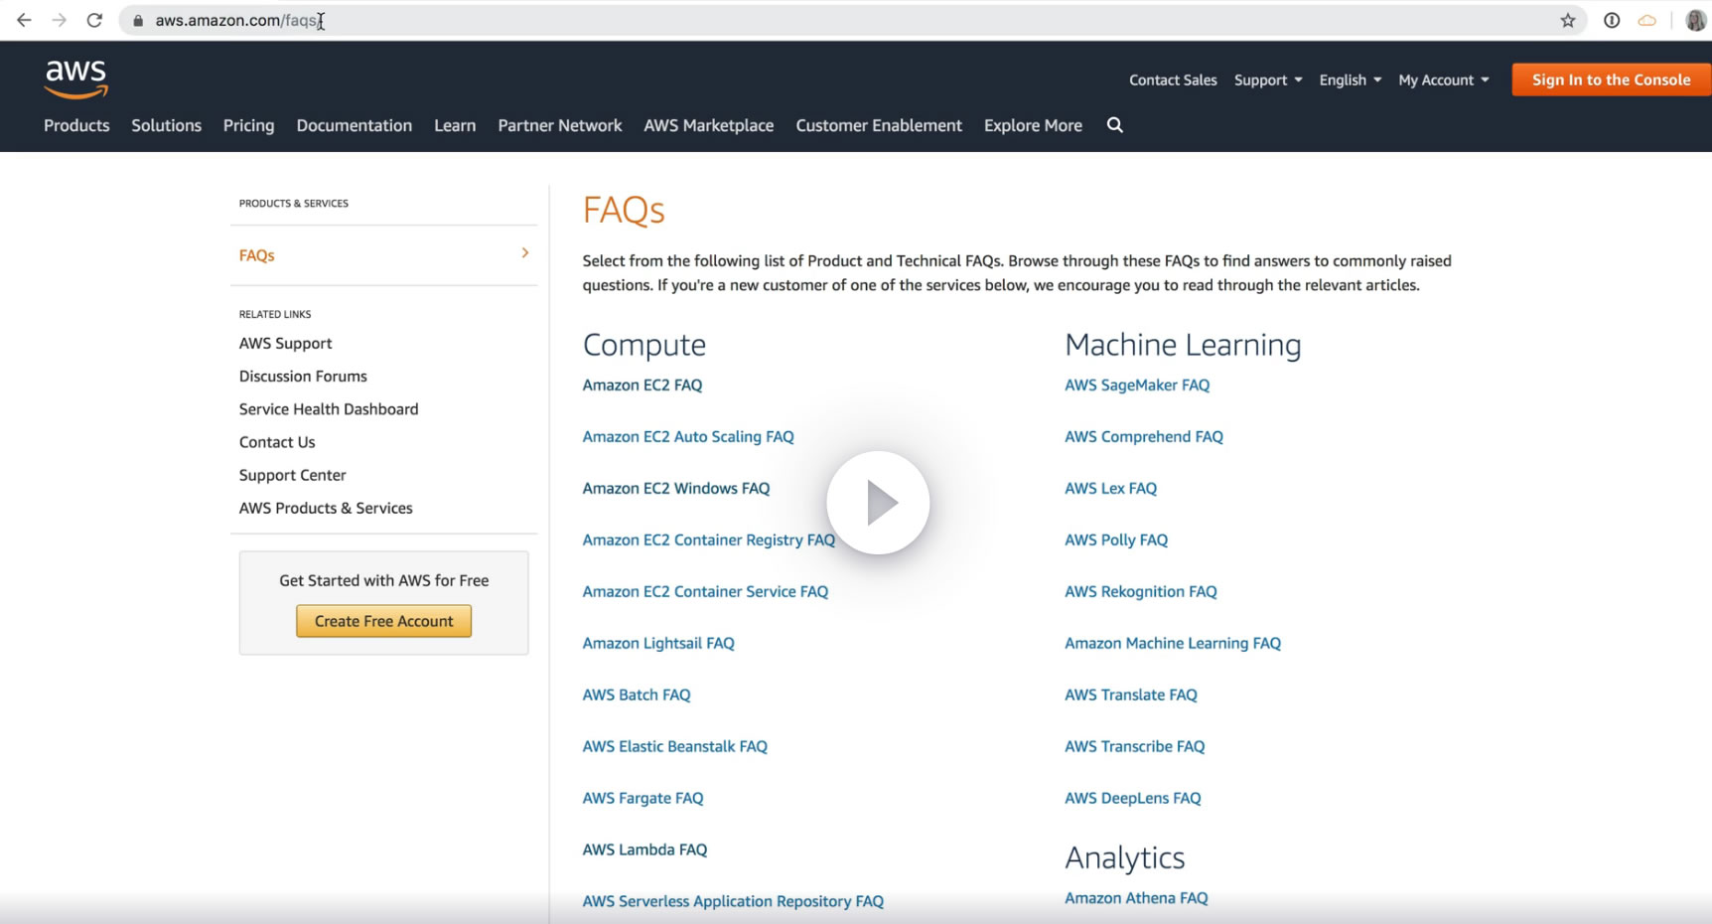
Task: Expand the FAQs sidebar chevron
Action: click(525, 253)
